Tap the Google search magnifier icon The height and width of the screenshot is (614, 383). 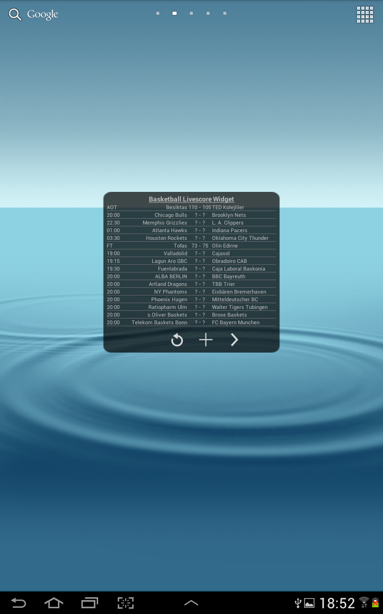tap(15, 15)
